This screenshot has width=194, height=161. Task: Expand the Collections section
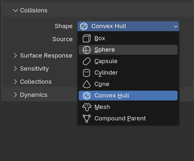pos(15,82)
